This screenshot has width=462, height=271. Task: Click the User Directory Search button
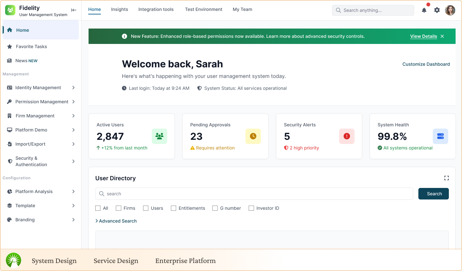[433, 194]
